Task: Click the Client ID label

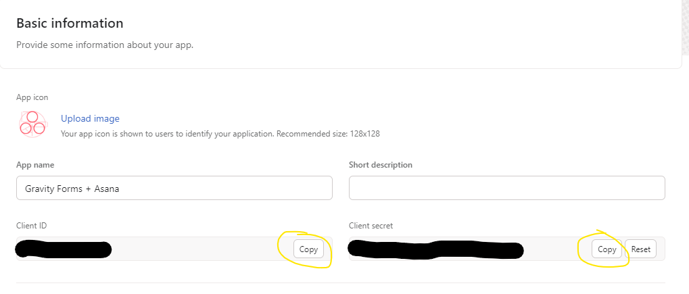Action: pos(31,226)
